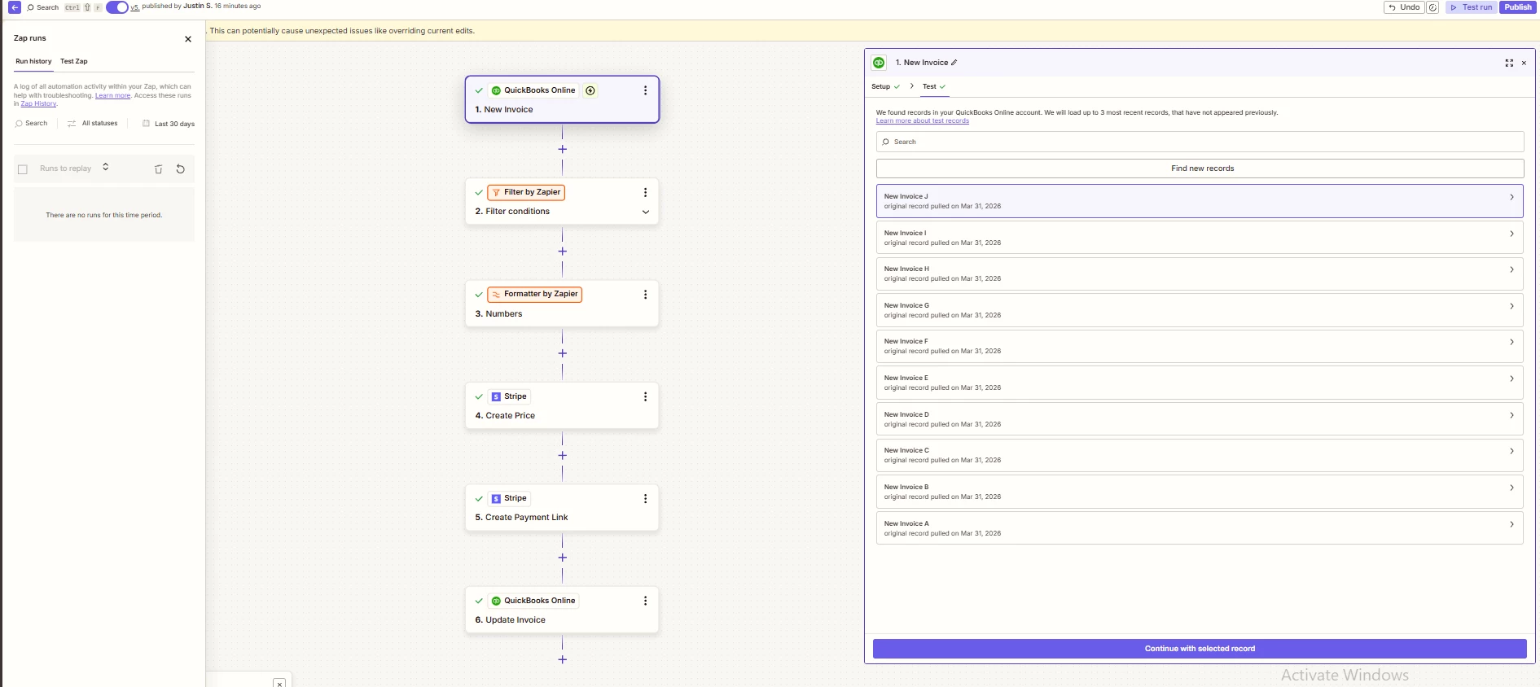The width and height of the screenshot is (1540, 687).
Task: Select the New Invoice trigger step
Action: tap(562, 99)
